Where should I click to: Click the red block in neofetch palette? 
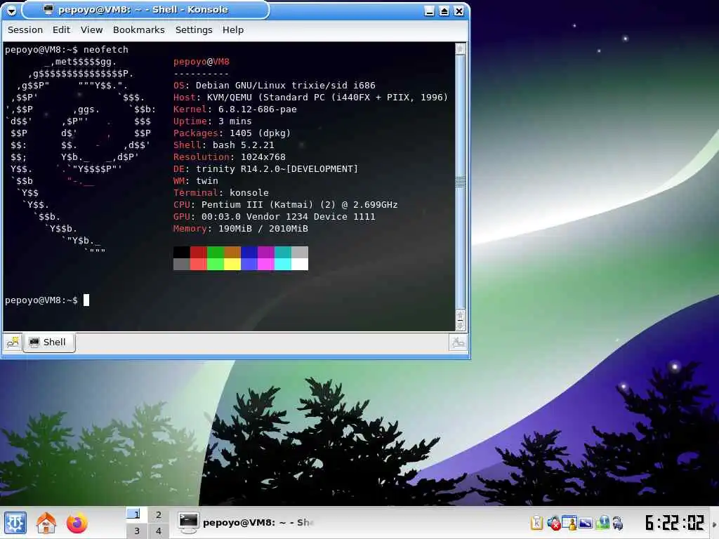coord(198,252)
